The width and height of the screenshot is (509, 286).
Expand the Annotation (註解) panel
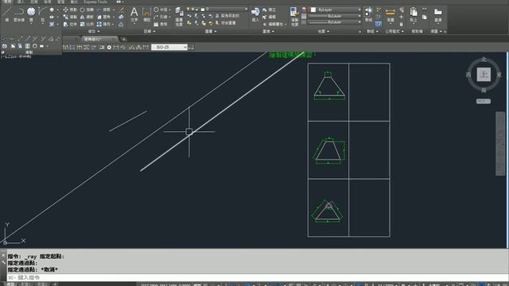150,32
